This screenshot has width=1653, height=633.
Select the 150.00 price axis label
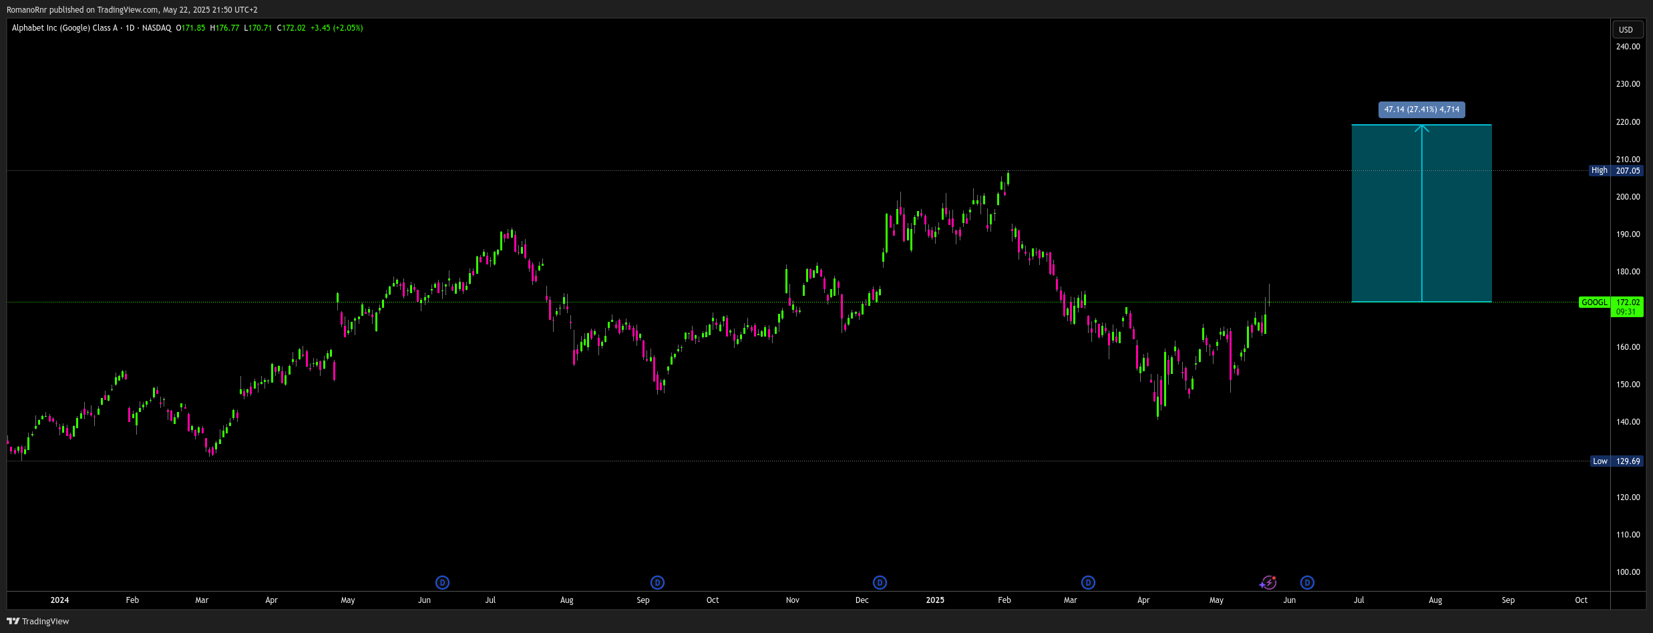coord(1628,385)
